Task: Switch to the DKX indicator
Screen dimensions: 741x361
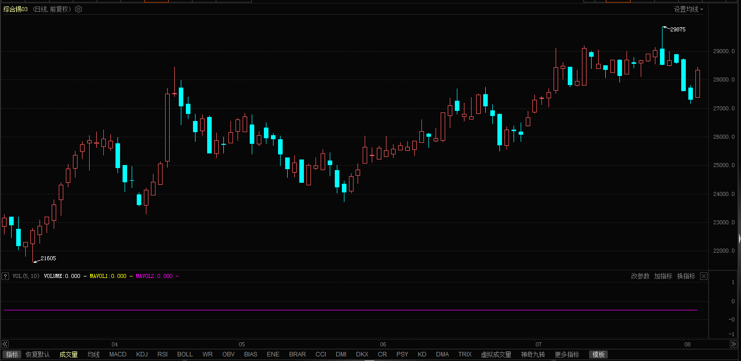Action: pyautogui.click(x=362, y=354)
